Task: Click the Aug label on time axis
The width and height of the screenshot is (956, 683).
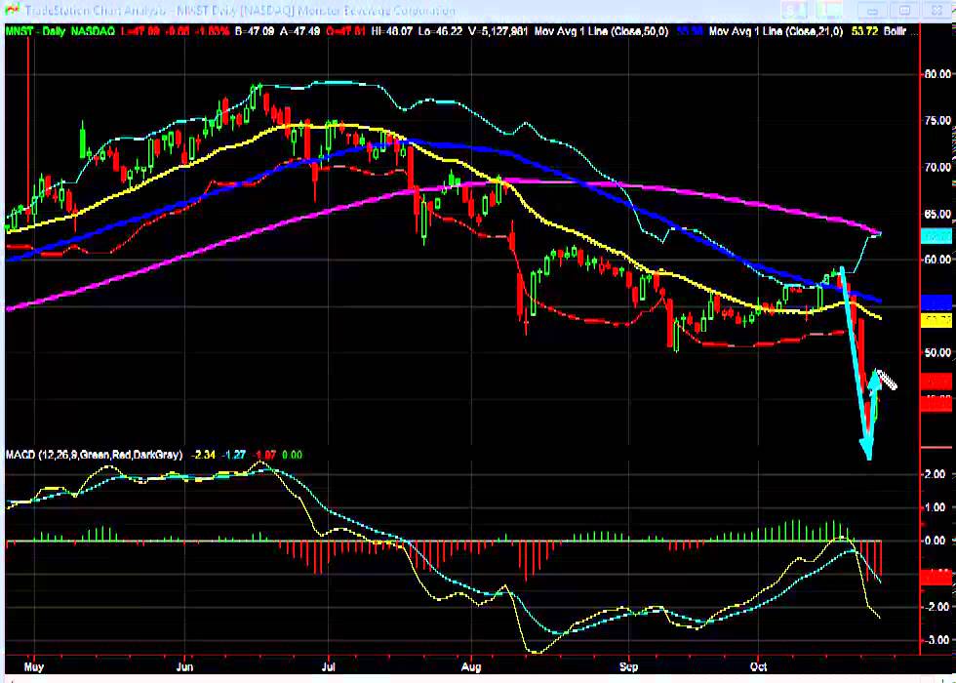Action: [x=471, y=666]
